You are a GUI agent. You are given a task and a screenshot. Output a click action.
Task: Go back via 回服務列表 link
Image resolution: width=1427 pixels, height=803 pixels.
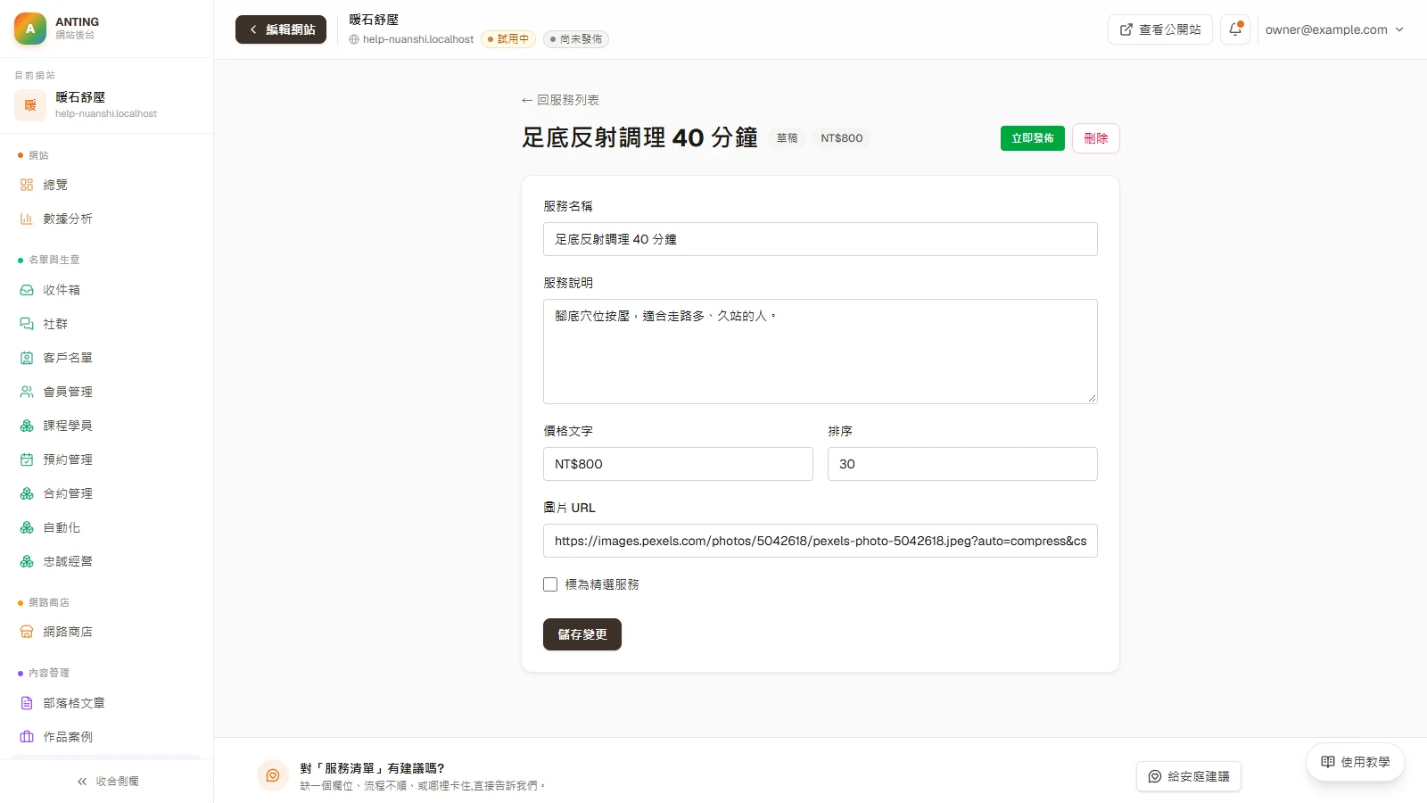[x=560, y=100]
